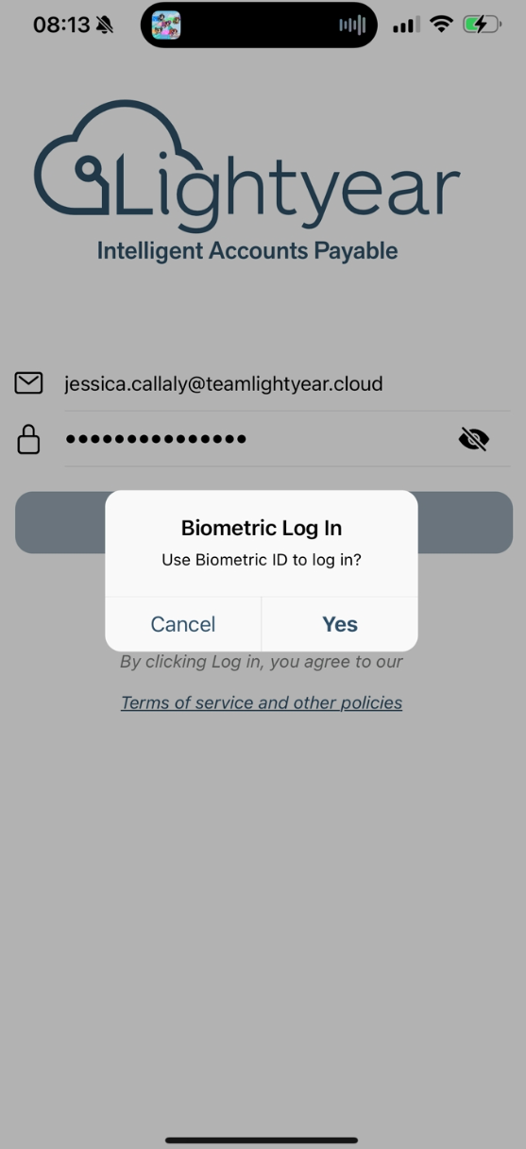The height and width of the screenshot is (1149, 526).
Task: Tap the Intelligent Accounts Payable tagline
Action: 247,251
